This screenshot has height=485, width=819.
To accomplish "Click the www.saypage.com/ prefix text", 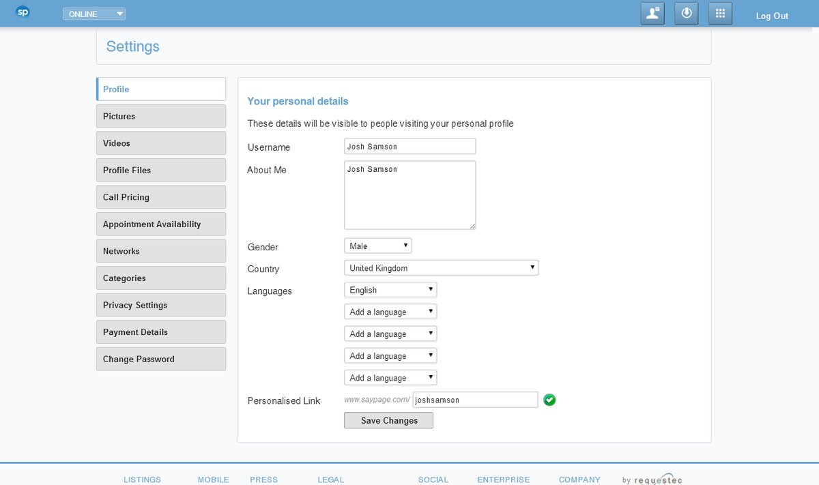I will pyautogui.click(x=377, y=400).
